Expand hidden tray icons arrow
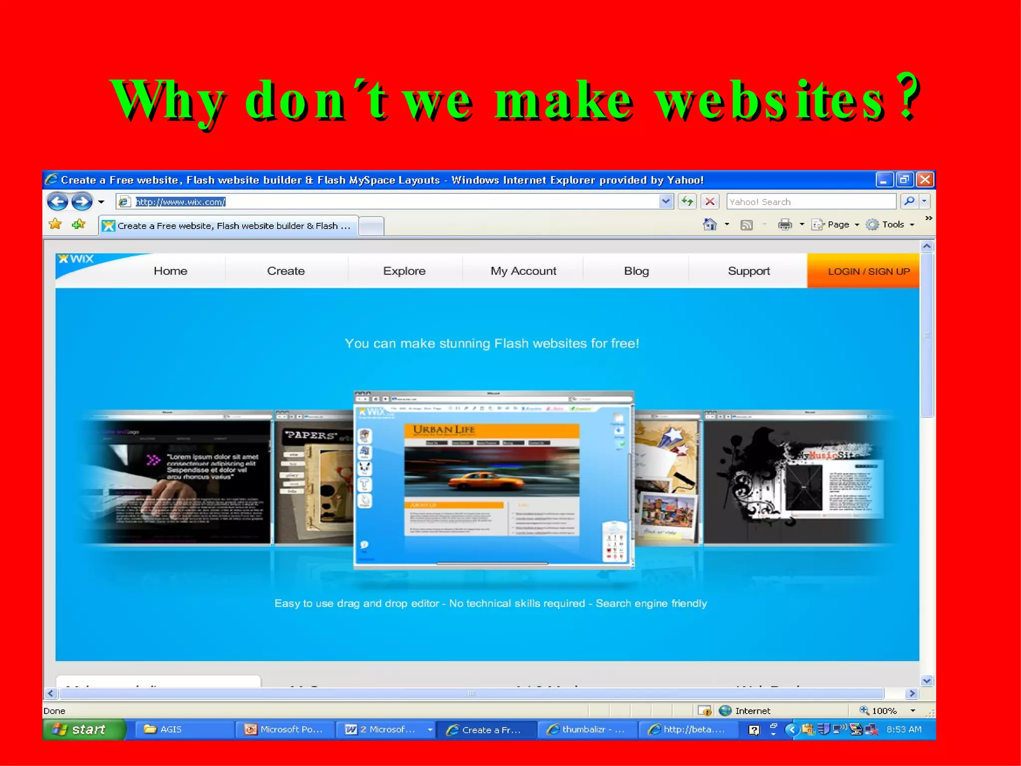The height and width of the screenshot is (766, 1021). pos(791,730)
